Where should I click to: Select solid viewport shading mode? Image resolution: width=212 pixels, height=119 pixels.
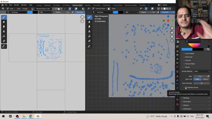pos(164,9)
